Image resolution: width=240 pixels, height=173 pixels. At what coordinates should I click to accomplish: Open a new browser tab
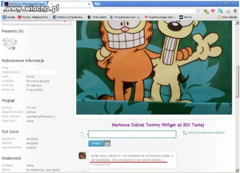click(97, 4)
